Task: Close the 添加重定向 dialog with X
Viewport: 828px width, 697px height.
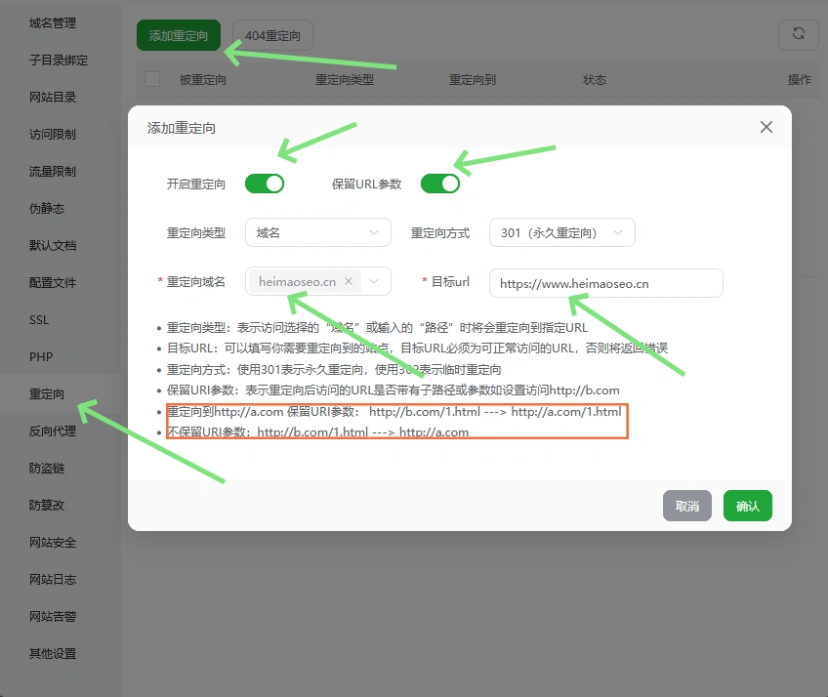Action: pos(766,127)
